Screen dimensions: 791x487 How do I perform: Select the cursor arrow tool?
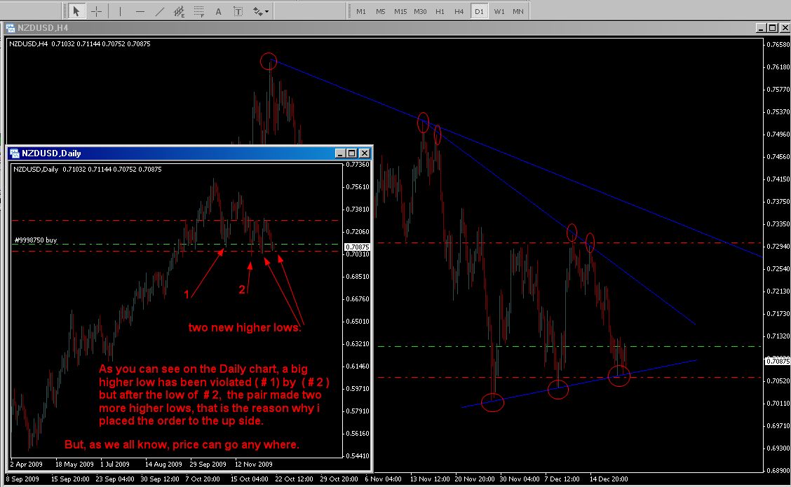point(76,11)
